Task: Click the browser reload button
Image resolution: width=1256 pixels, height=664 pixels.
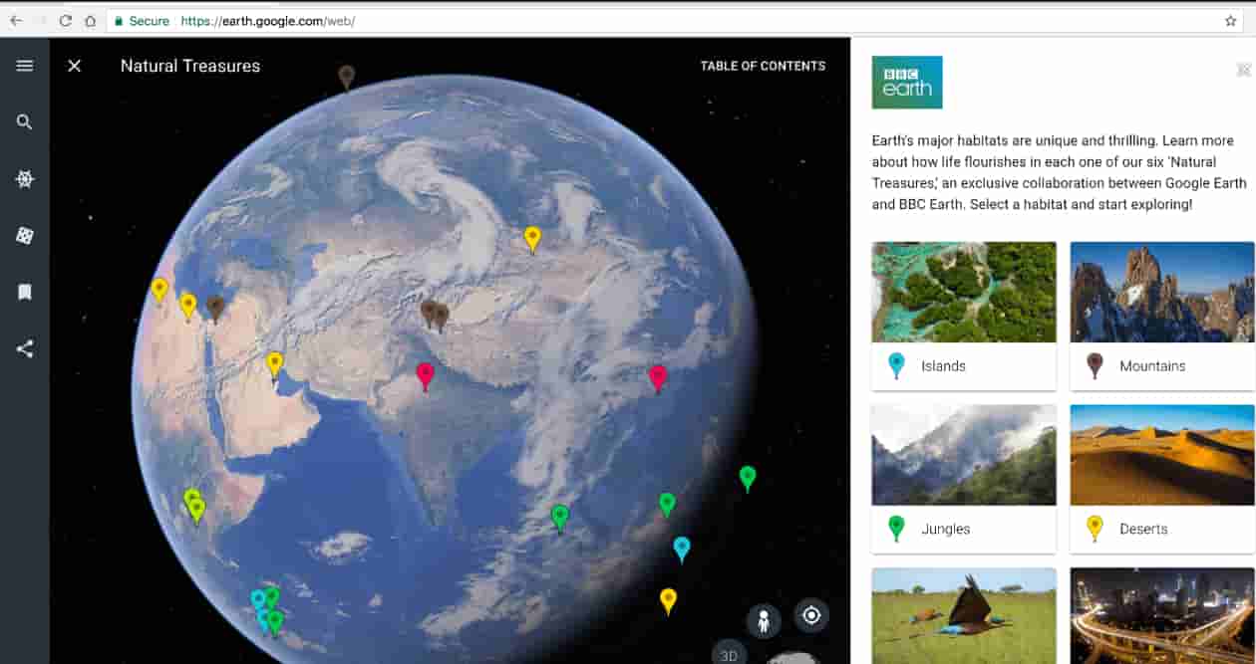Action: [x=66, y=19]
